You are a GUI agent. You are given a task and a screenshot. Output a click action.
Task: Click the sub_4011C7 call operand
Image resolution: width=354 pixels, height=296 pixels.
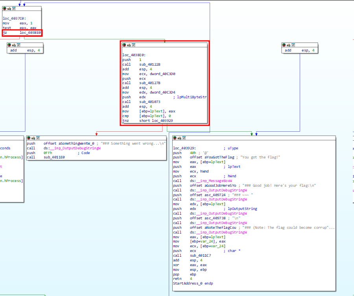tap(201, 256)
